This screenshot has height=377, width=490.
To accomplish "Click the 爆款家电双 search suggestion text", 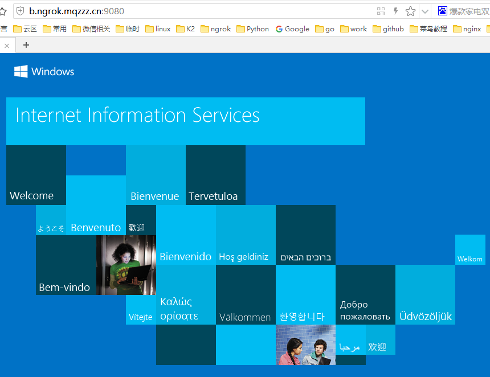I will coord(469,11).
